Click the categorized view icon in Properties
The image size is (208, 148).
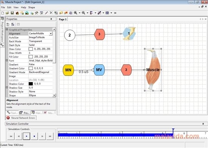tap(8, 24)
